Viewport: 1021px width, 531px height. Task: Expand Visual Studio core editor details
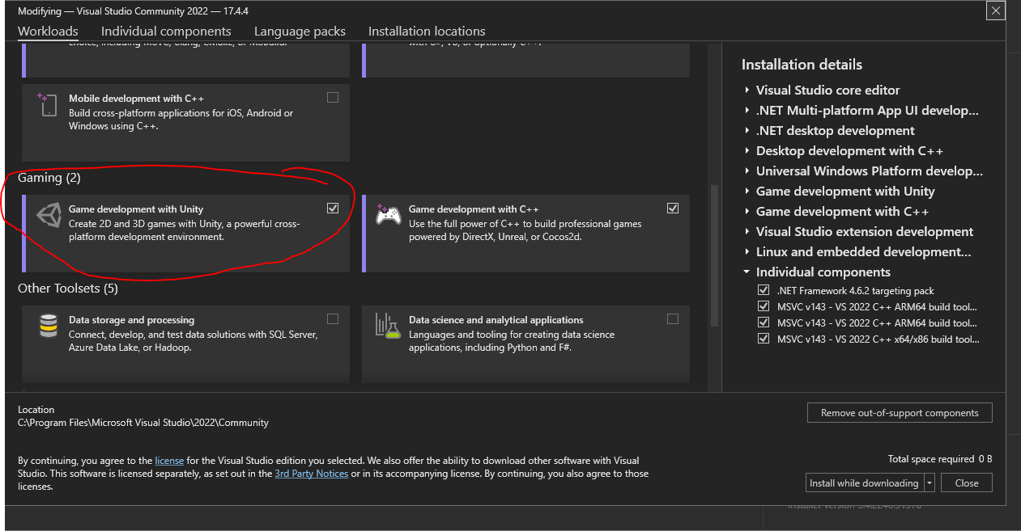tap(747, 91)
